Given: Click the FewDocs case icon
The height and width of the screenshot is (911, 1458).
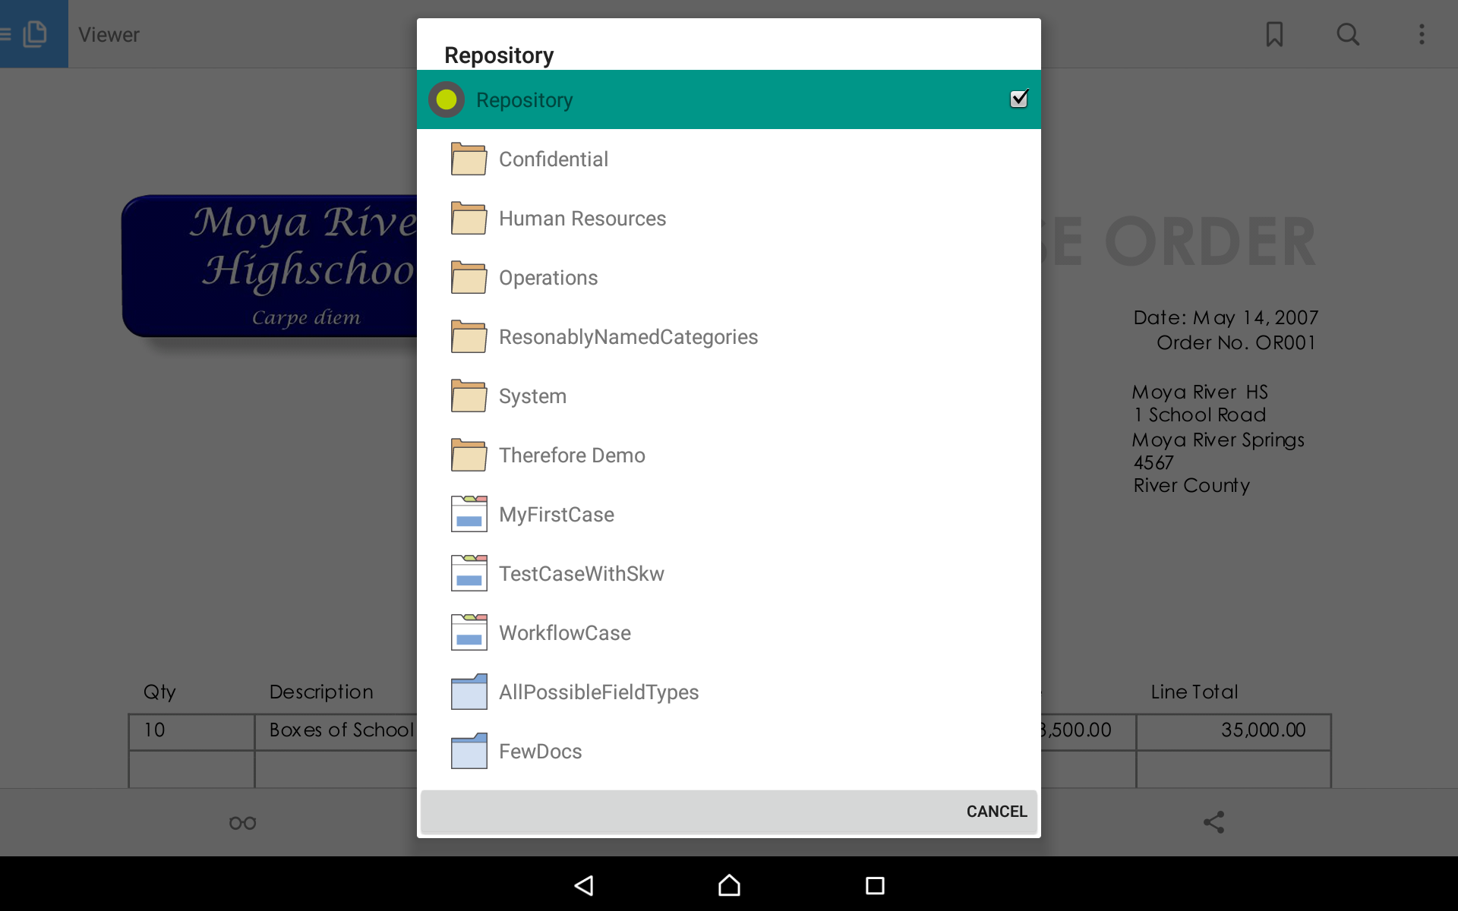Looking at the screenshot, I should [469, 751].
